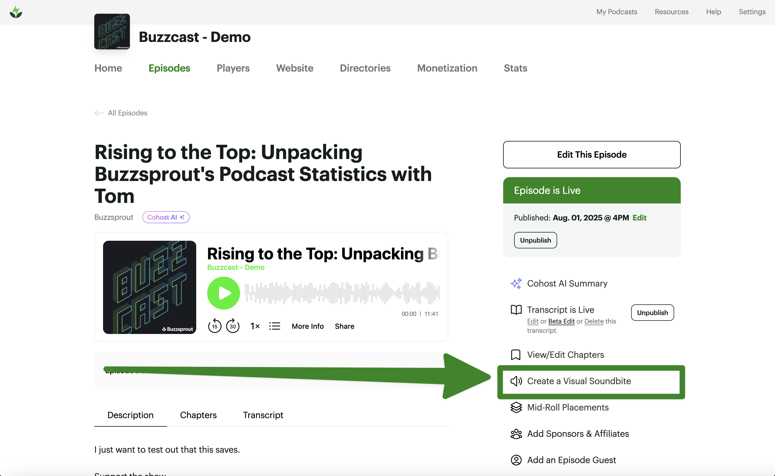Open the Chapters tab
The height and width of the screenshot is (476, 775).
[198, 415]
